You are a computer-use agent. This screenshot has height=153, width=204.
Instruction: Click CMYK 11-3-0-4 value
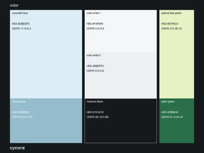(21, 29)
